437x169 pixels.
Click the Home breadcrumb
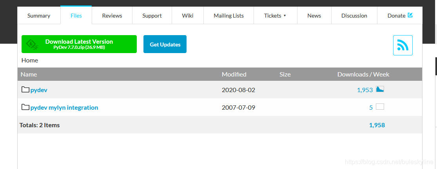[30, 60]
